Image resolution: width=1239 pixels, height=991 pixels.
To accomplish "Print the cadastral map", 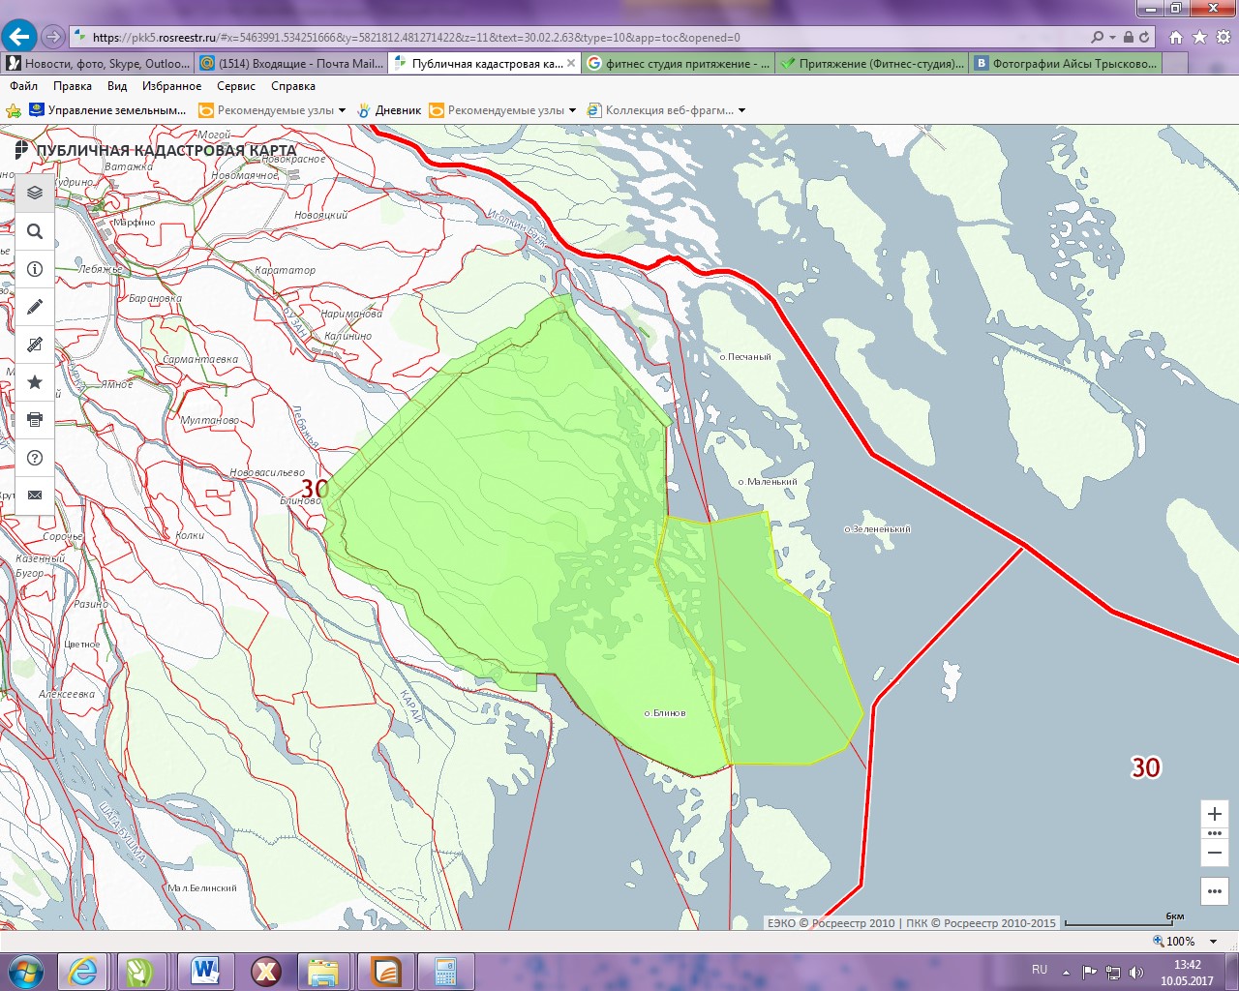I will tap(35, 420).
